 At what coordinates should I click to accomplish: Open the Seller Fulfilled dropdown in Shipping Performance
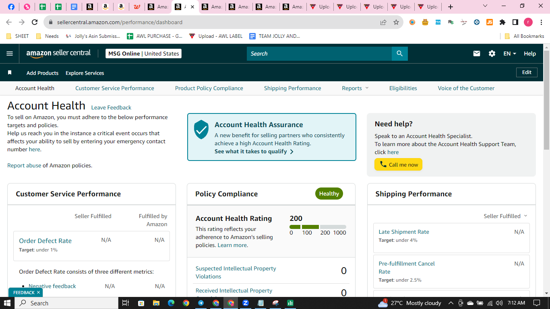pos(505,216)
